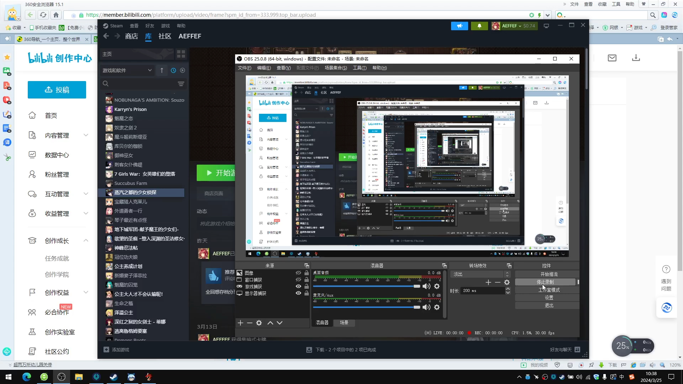Add a scene transition with plus icon
Viewport: 683px width, 384px height.
pyautogui.click(x=488, y=282)
